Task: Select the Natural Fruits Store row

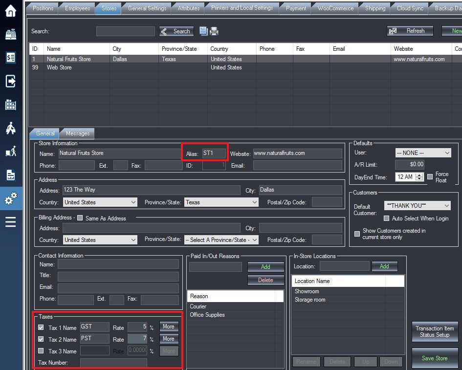Action: point(245,59)
